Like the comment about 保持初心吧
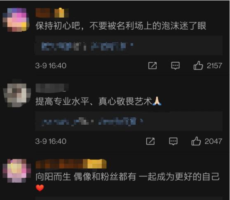Image resolution: width=230 pixels, height=200 pixels. 198,65
